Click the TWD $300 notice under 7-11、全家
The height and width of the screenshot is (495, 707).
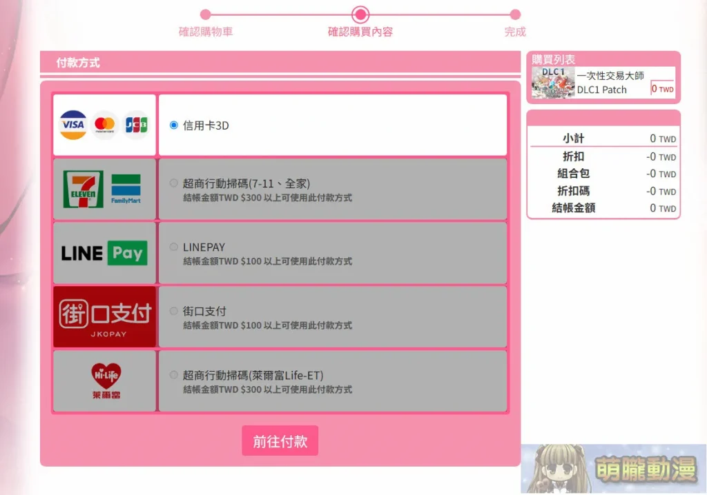(267, 198)
